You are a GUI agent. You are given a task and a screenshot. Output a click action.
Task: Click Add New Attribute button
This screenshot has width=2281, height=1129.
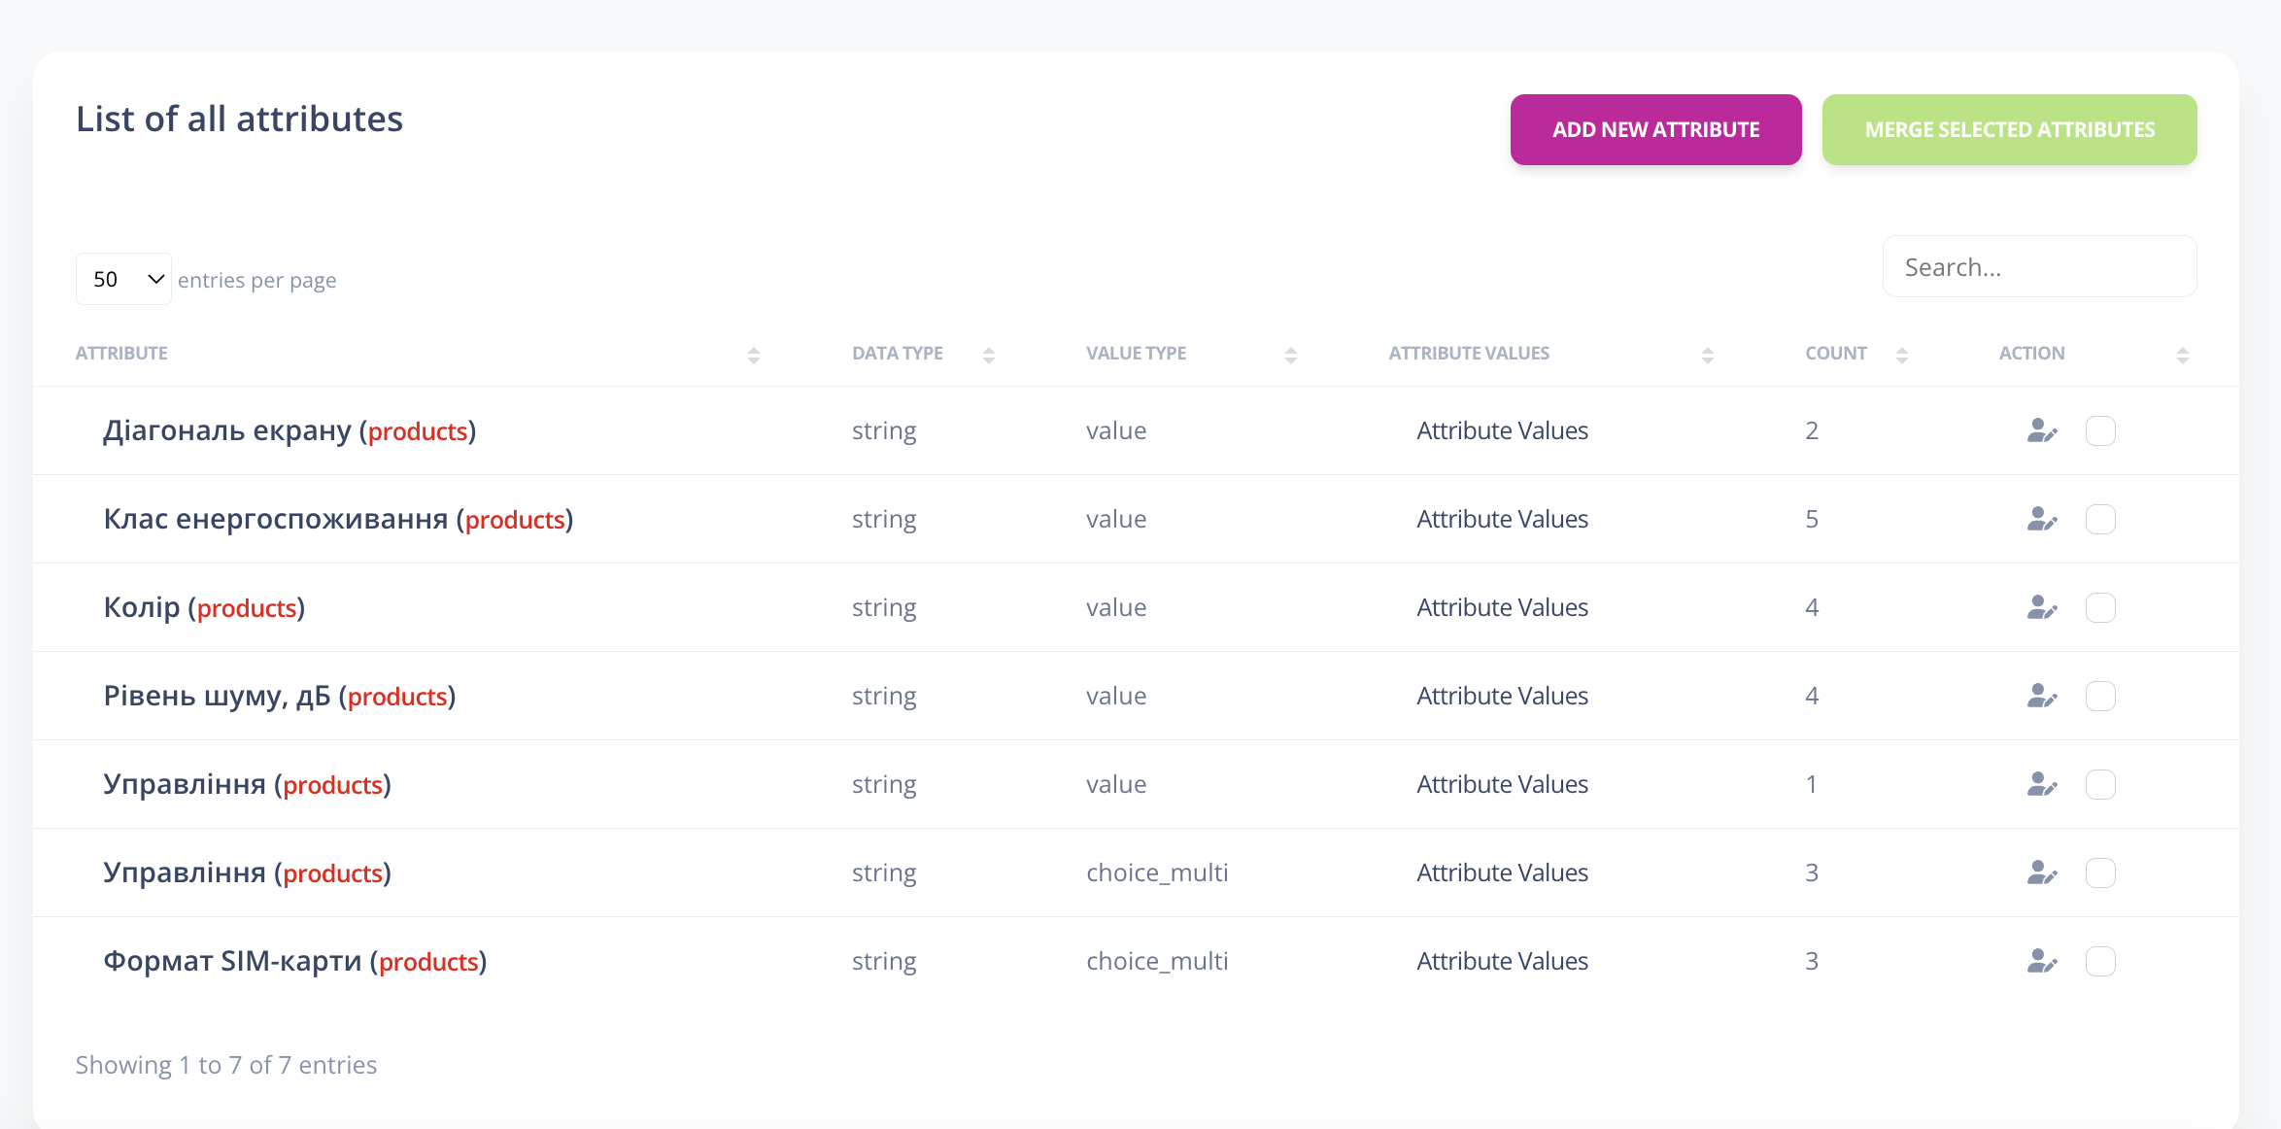[x=1655, y=129]
